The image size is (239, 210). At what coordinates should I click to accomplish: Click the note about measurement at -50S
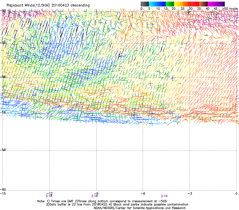coord(121,201)
